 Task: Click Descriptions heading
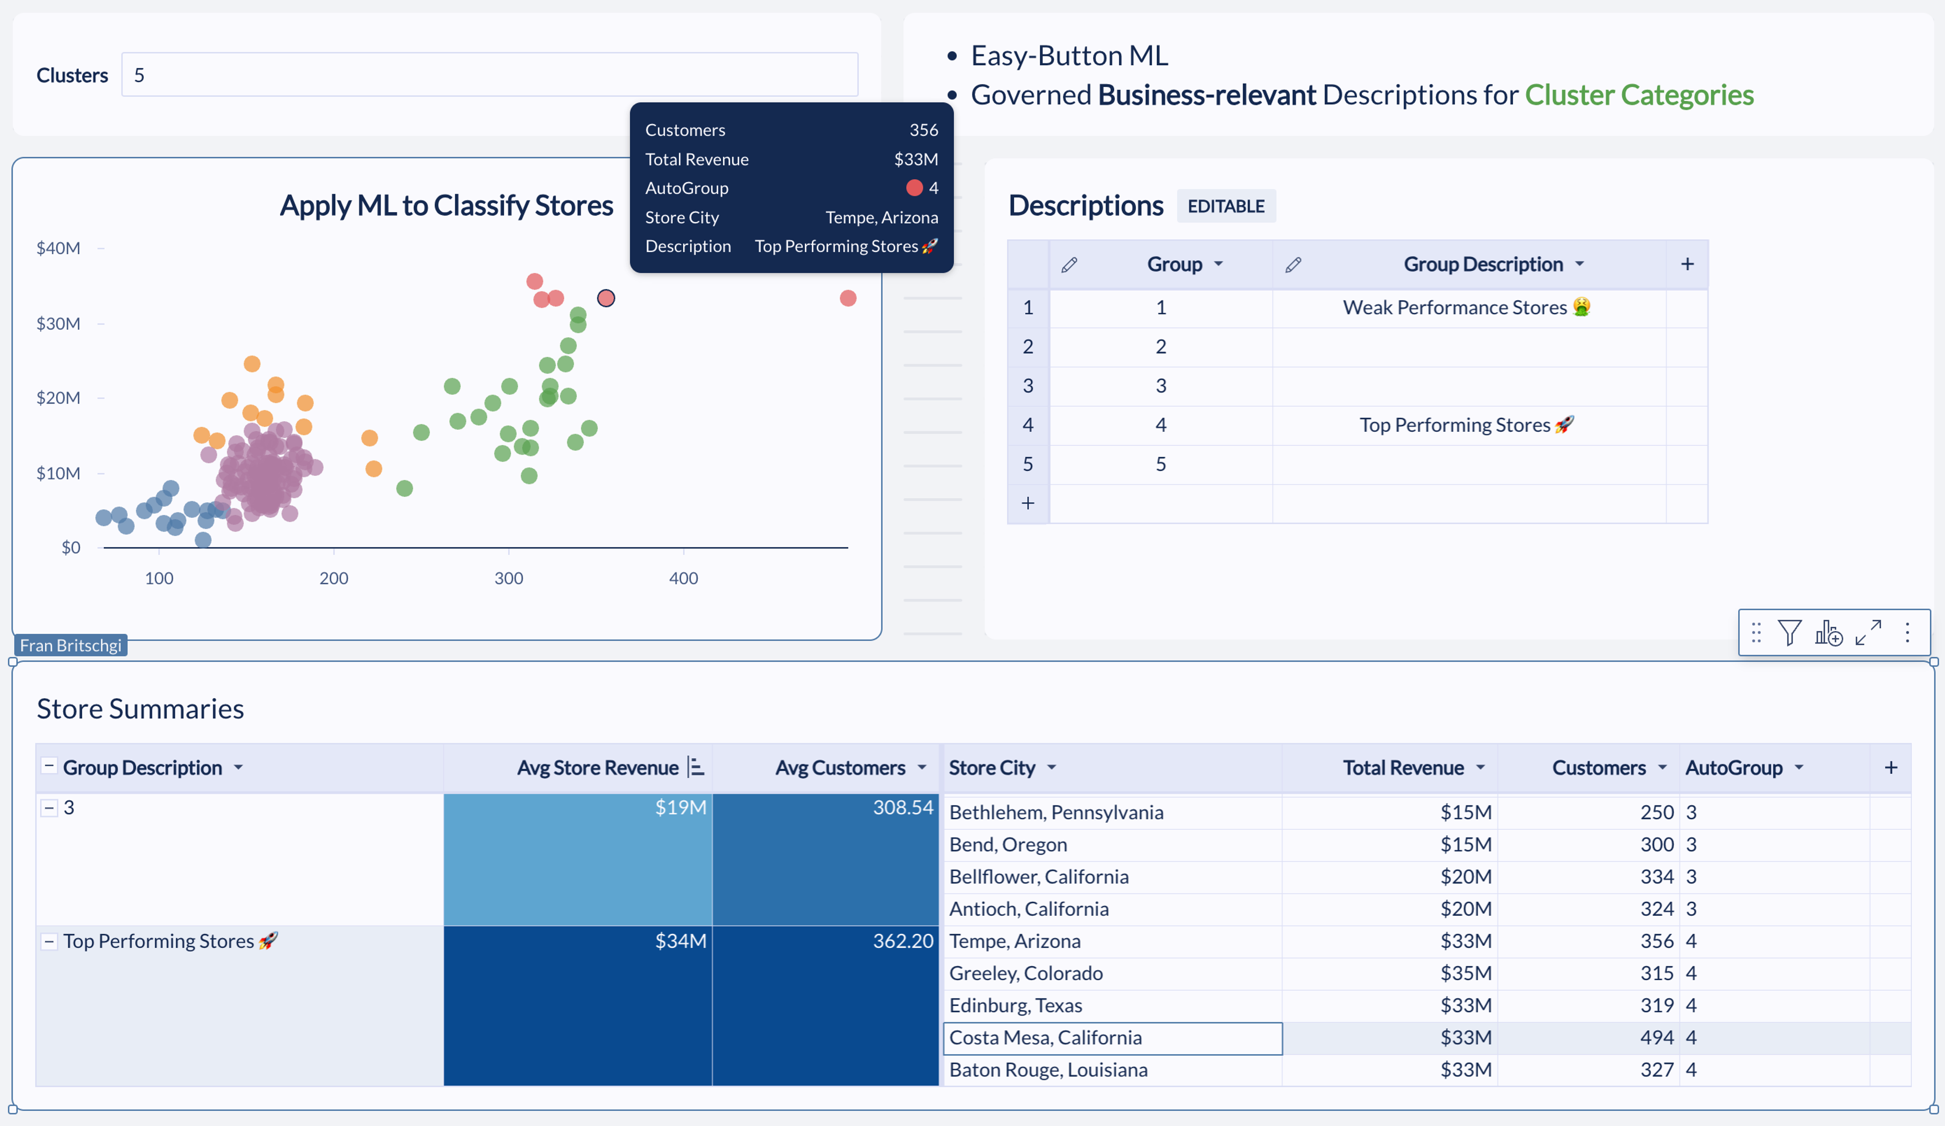(x=1085, y=206)
